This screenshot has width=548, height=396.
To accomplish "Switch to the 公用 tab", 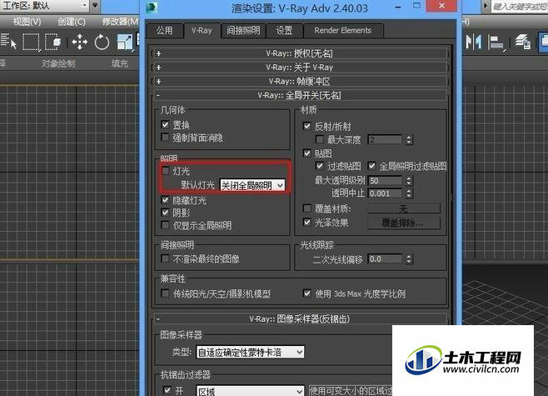I will point(164,31).
